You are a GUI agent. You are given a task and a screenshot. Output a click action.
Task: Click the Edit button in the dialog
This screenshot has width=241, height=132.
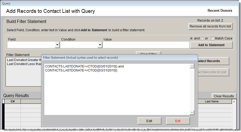click(x=149, y=121)
